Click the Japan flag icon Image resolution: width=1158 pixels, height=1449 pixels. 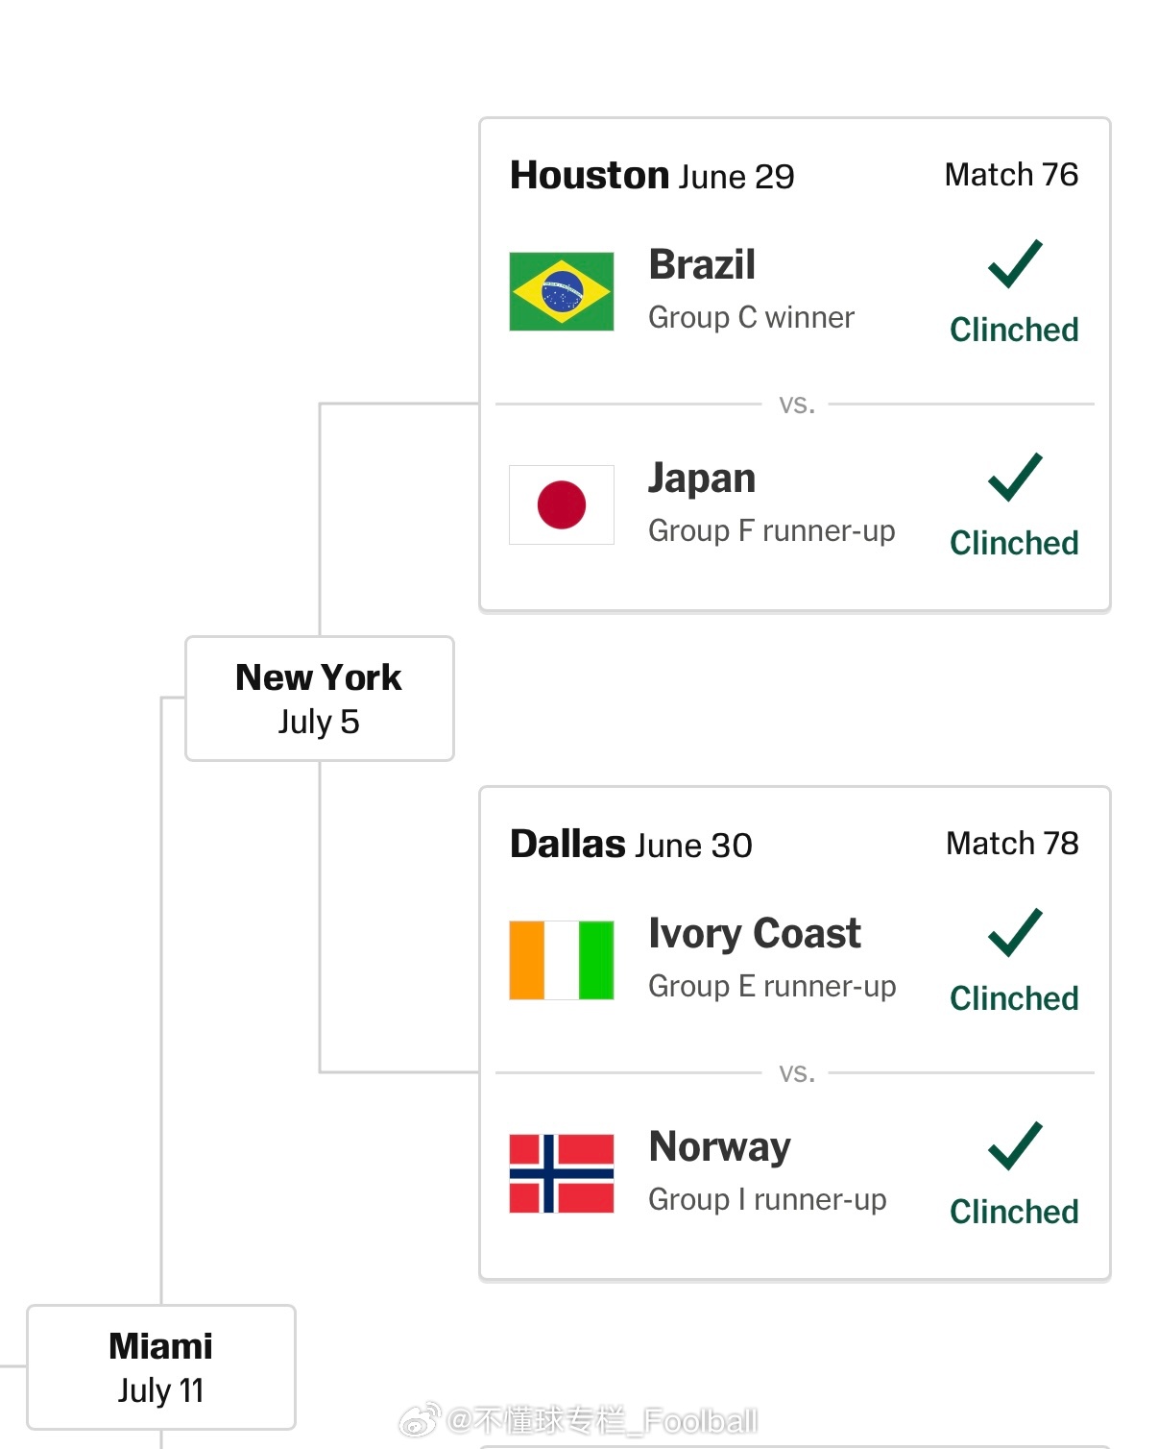[562, 504]
